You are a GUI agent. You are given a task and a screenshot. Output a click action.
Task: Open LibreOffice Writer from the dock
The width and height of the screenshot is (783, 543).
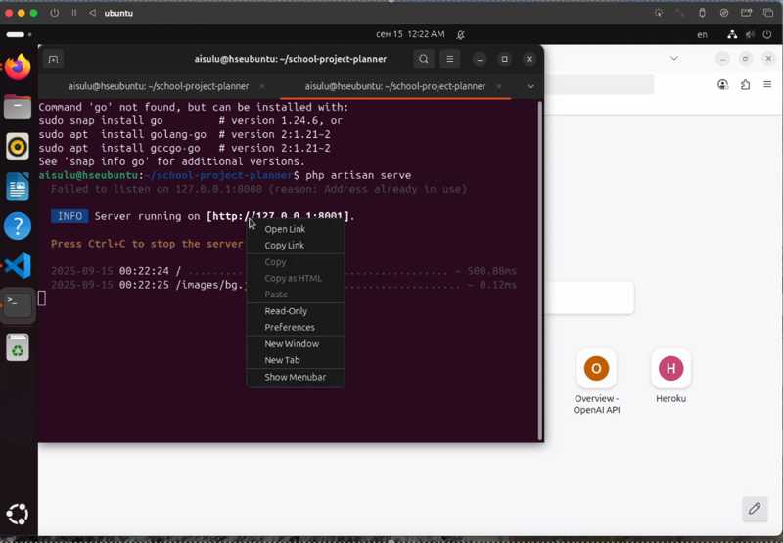[18, 186]
